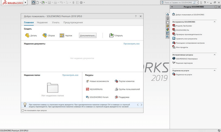This screenshot has height=132, width=221.
Task: Click the welcome dialog help question mark
Action: [x=136, y=16]
